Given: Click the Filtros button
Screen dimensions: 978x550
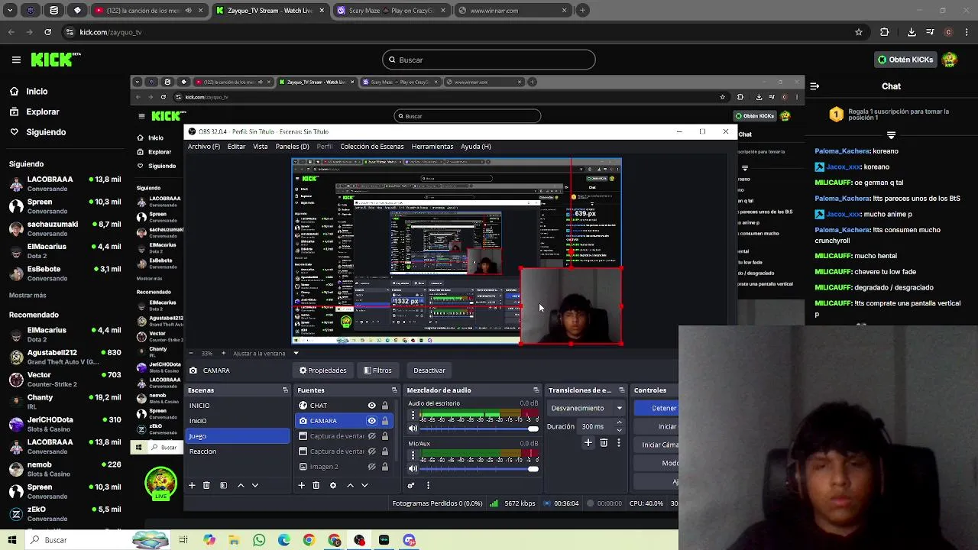Looking at the screenshot, I should [x=377, y=370].
